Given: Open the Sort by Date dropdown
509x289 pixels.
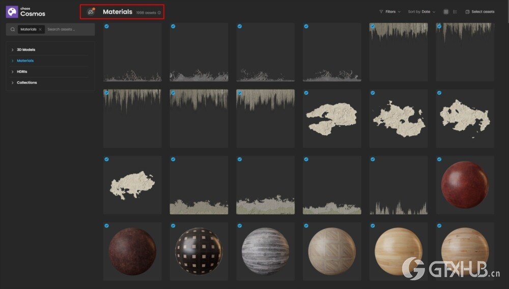Looking at the screenshot, I should (x=421, y=12).
